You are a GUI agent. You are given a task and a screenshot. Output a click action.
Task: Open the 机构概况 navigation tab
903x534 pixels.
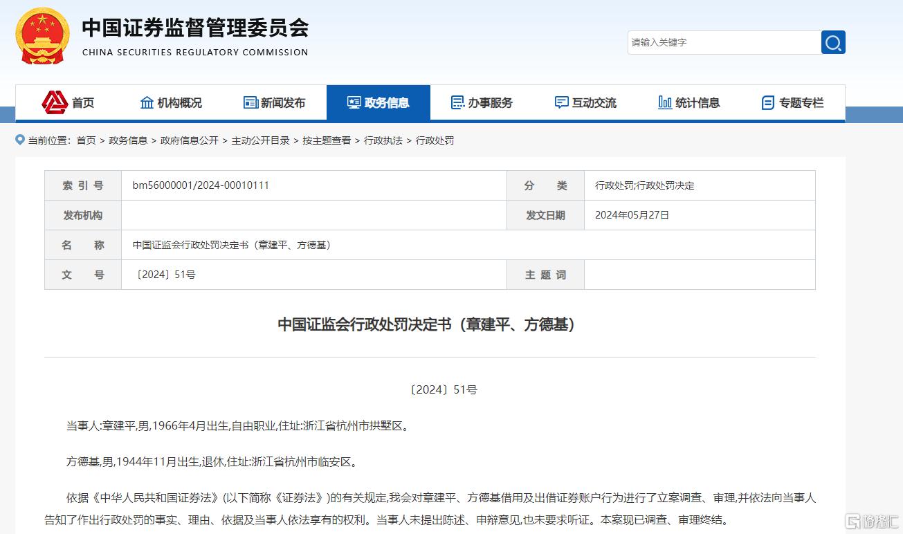click(x=171, y=102)
